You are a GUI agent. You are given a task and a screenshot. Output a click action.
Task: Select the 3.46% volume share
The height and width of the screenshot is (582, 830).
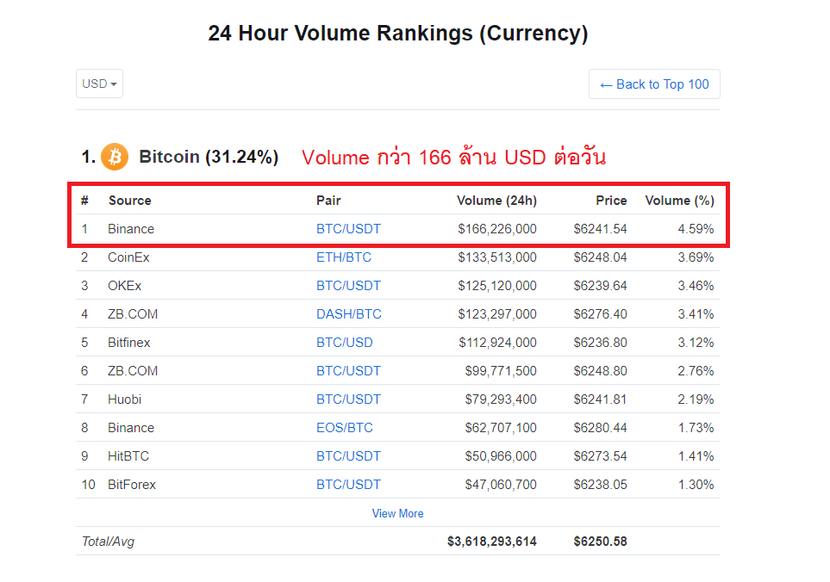696,286
